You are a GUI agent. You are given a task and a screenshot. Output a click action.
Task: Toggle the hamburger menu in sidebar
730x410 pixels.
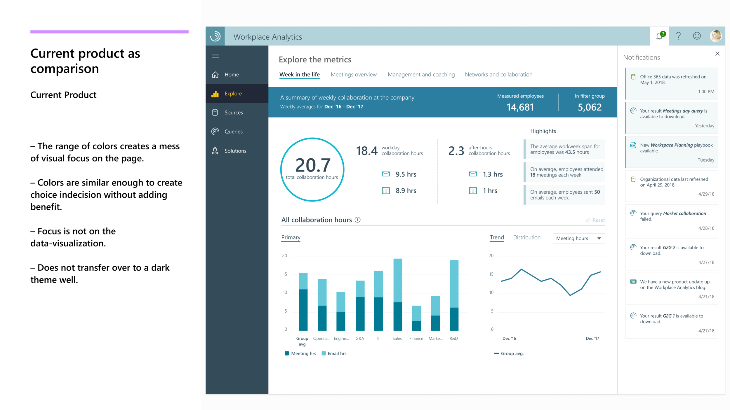[x=215, y=56]
